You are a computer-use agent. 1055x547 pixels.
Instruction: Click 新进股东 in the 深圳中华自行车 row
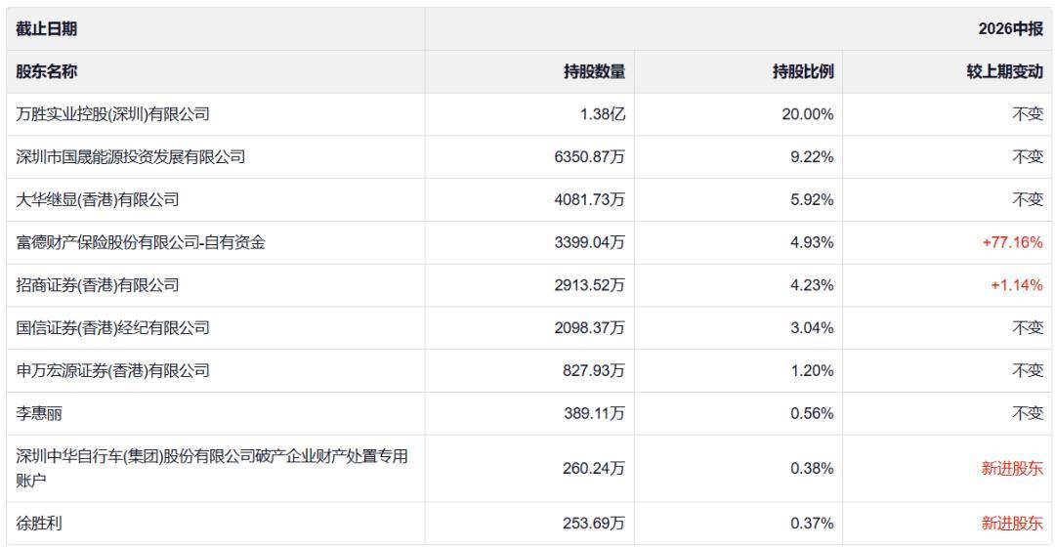1012,468
